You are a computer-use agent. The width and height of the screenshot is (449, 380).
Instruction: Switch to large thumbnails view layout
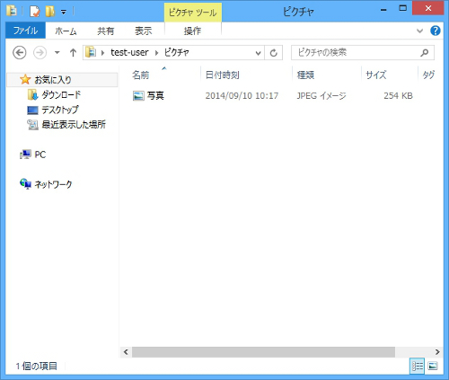(x=433, y=366)
